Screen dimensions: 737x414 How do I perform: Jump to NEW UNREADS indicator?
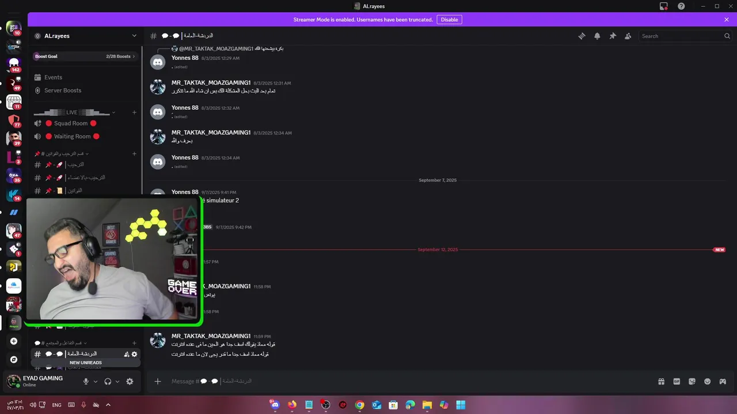pyautogui.click(x=85, y=363)
